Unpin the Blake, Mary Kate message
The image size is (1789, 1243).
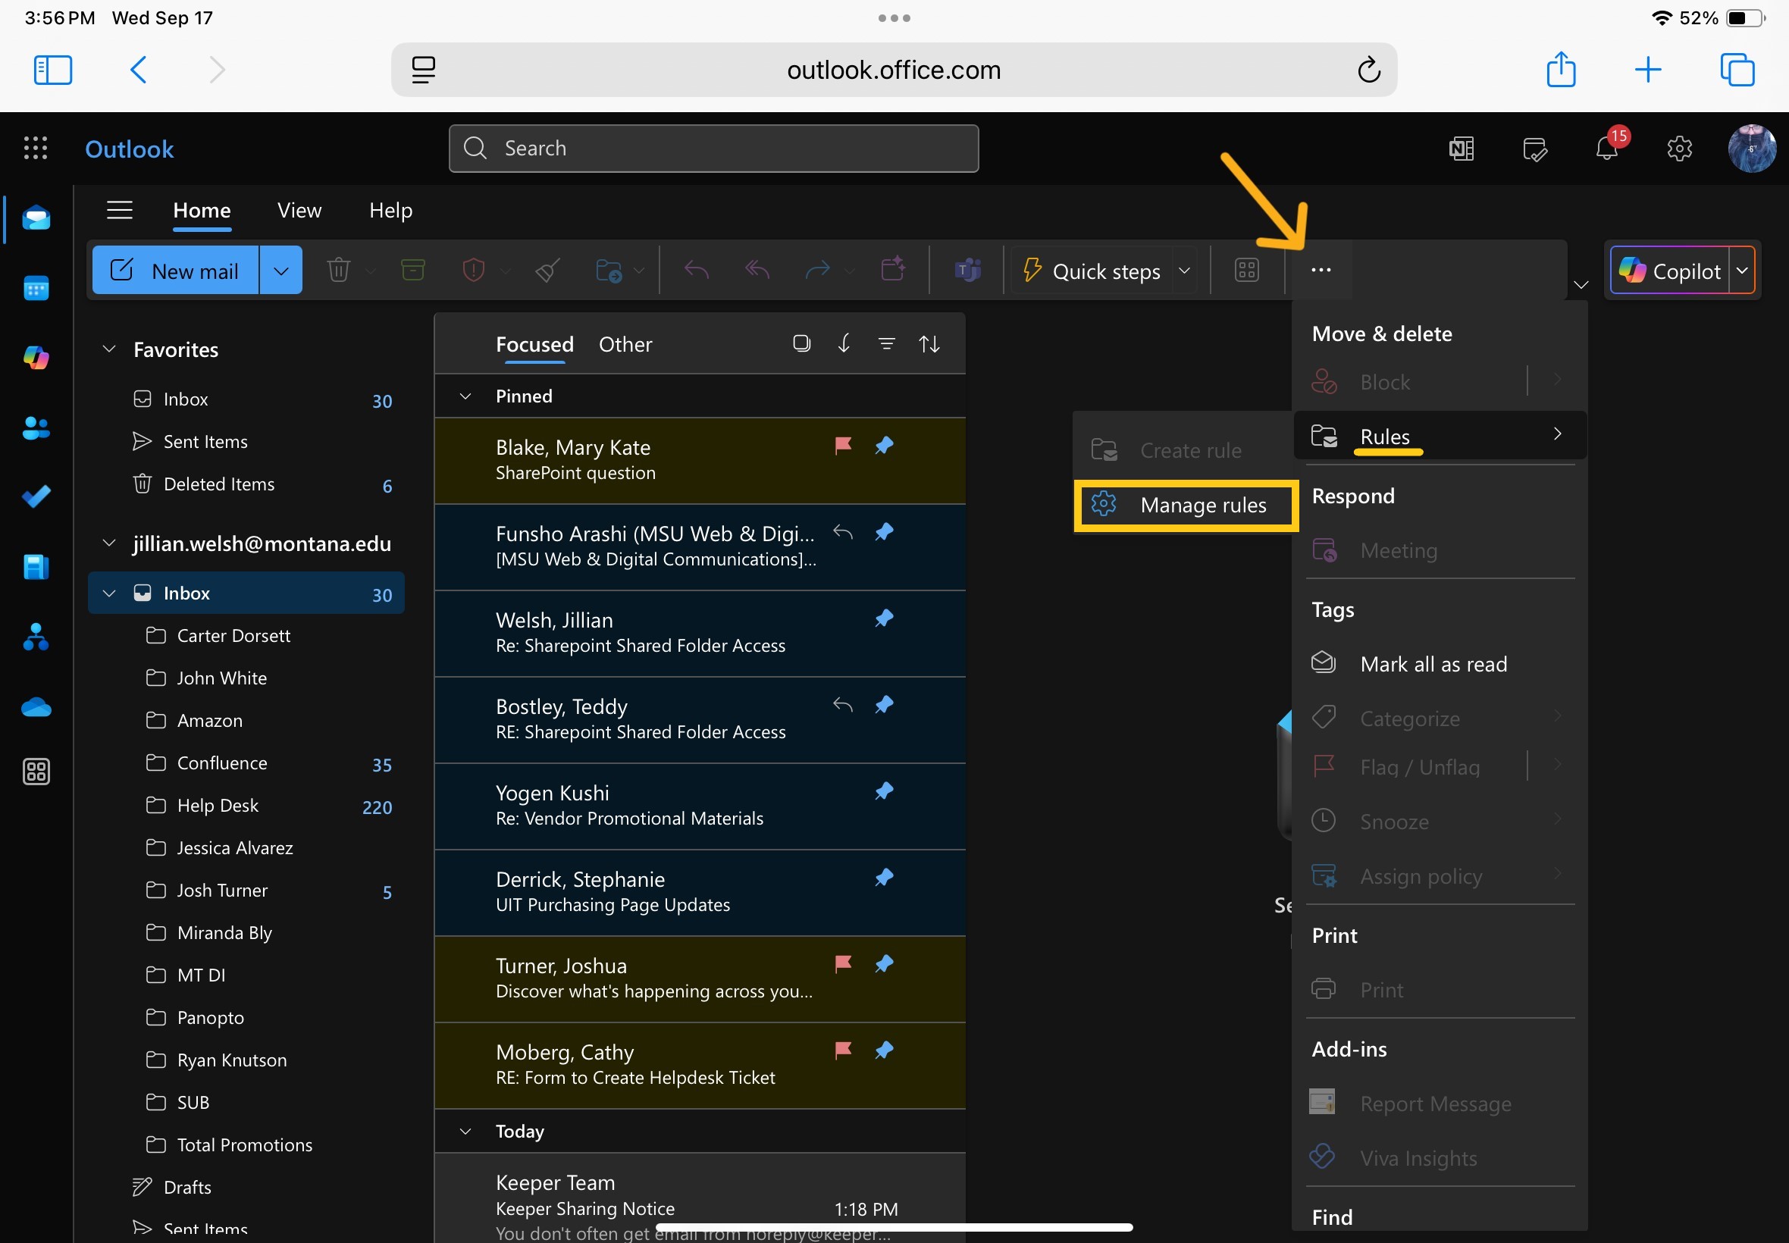(x=884, y=446)
